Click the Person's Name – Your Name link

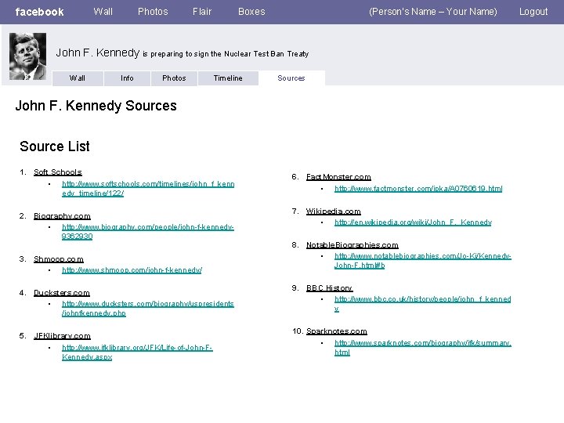(x=433, y=12)
